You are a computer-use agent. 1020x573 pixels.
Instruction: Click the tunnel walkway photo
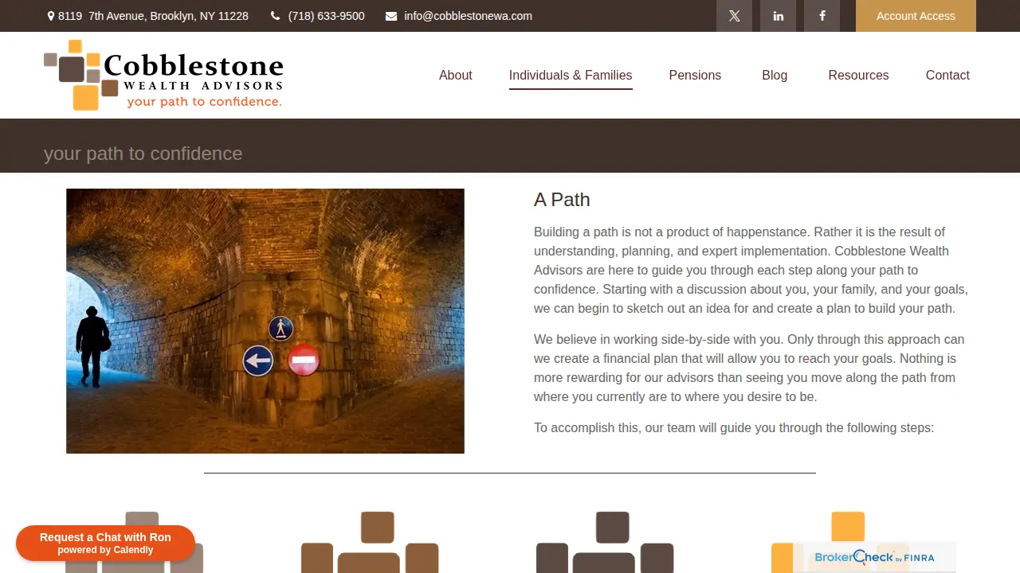[265, 321]
